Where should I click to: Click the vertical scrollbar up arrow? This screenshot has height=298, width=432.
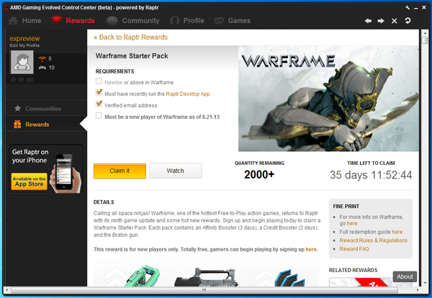click(425, 33)
